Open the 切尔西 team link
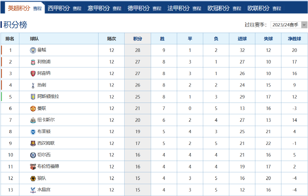This screenshot has width=308, height=196. coord(44,155)
